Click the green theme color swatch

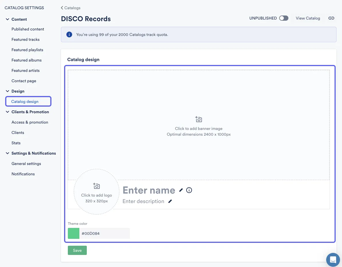73,233
